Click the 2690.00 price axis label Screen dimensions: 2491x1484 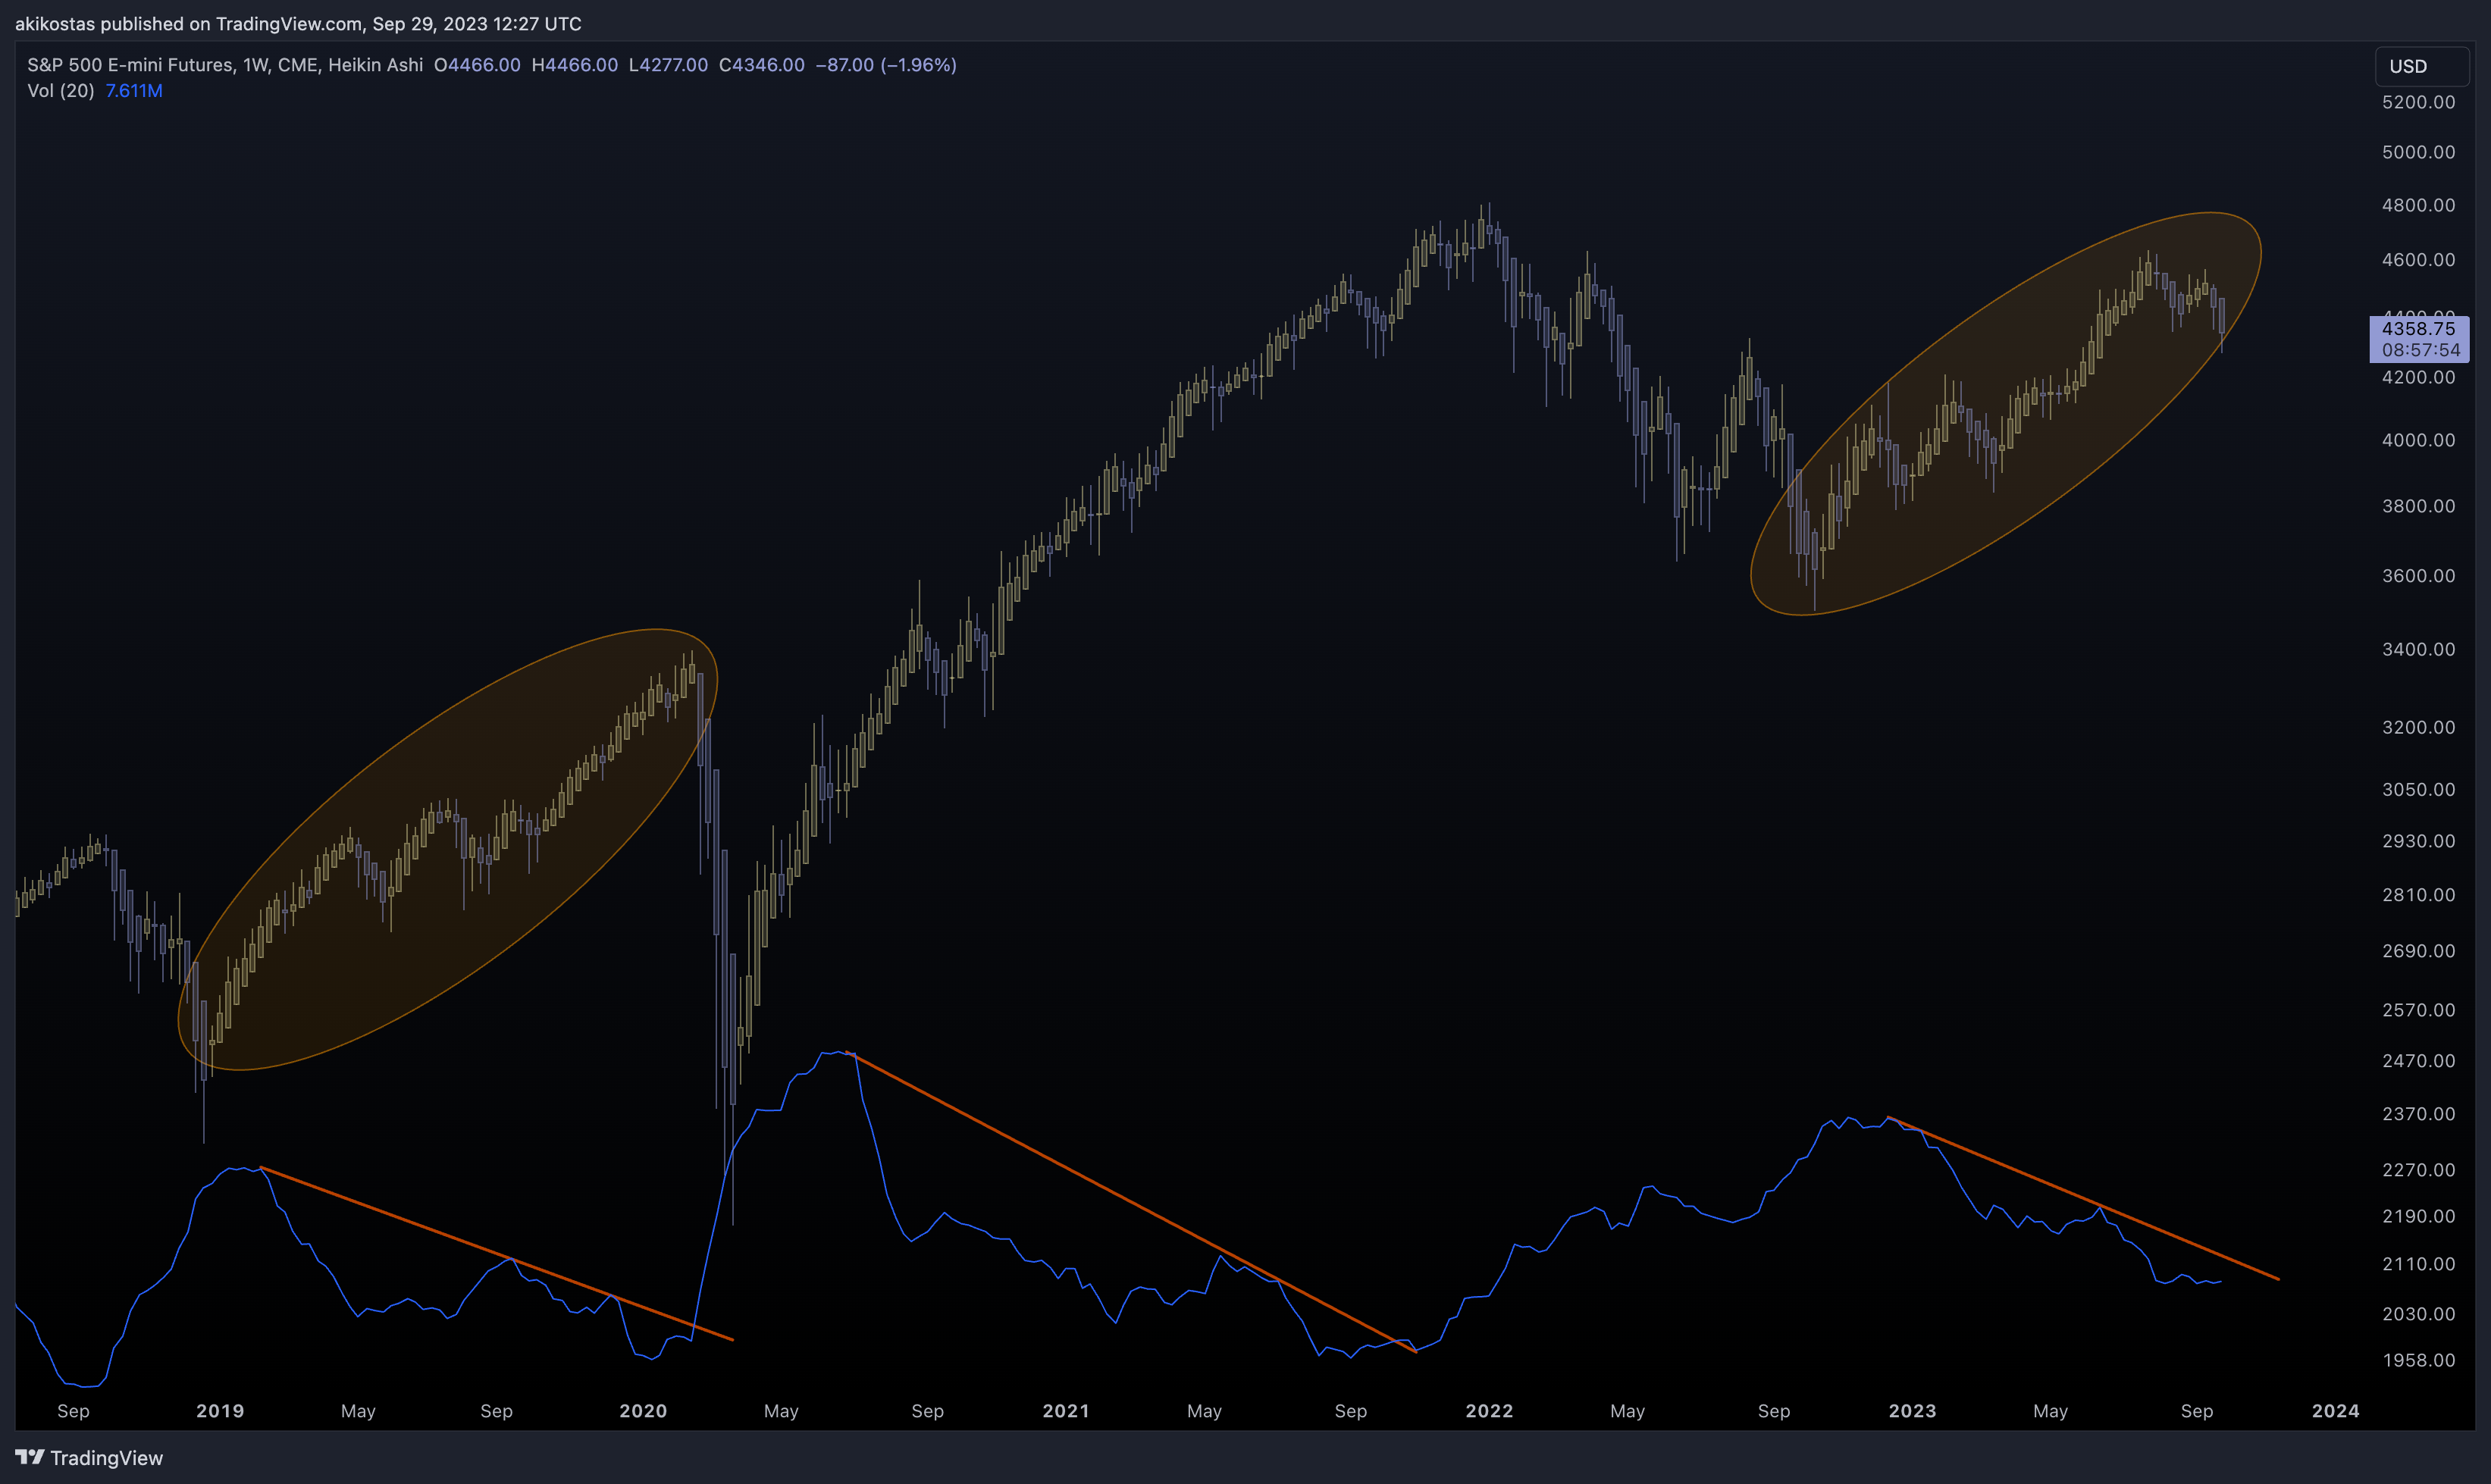(2418, 951)
